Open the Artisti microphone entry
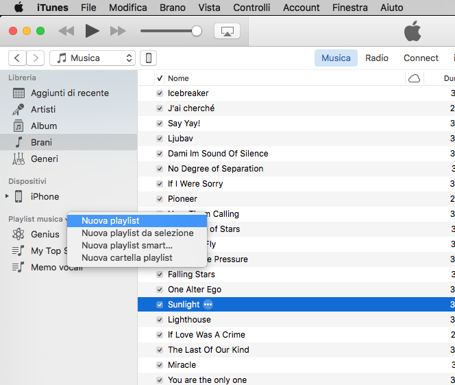This screenshot has width=455, height=385. (x=69, y=110)
